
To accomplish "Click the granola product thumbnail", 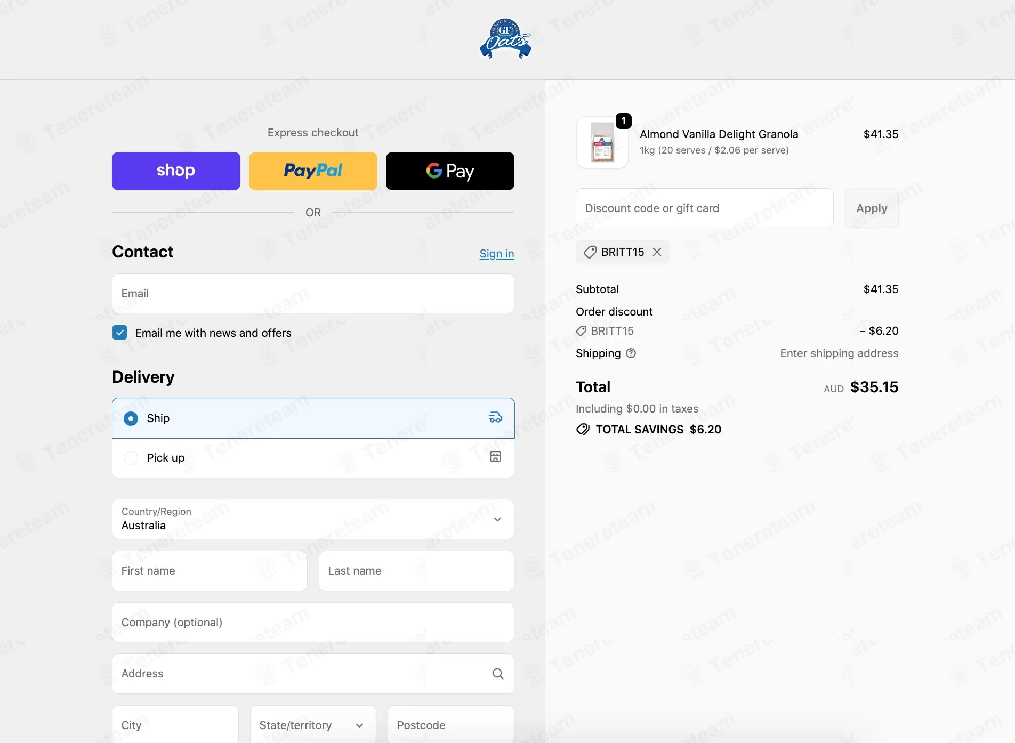I will pyautogui.click(x=602, y=142).
